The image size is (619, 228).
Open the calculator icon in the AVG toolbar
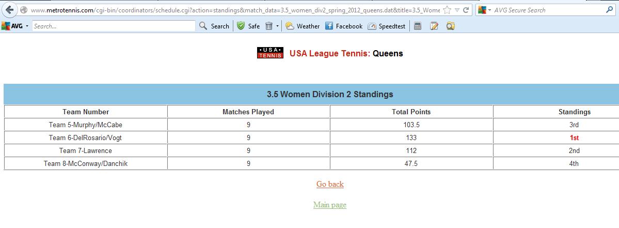(x=418, y=26)
